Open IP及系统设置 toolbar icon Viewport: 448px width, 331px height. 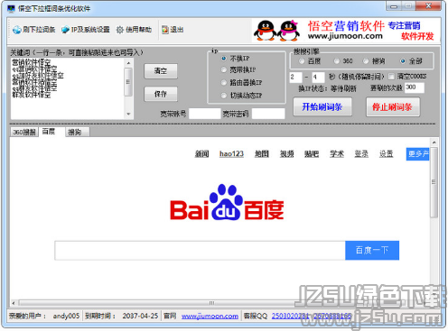(x=65, y=30)
